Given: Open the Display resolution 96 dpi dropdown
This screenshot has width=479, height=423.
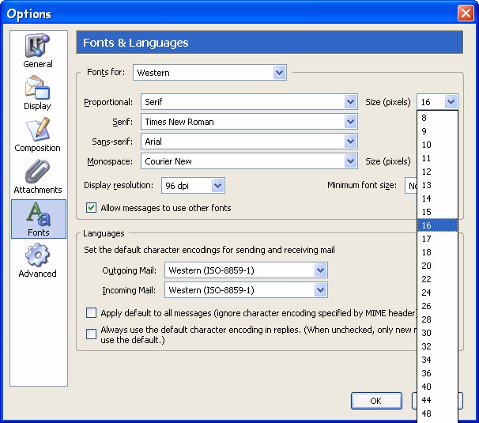Looking at the screenshot, I should point(193,186).
